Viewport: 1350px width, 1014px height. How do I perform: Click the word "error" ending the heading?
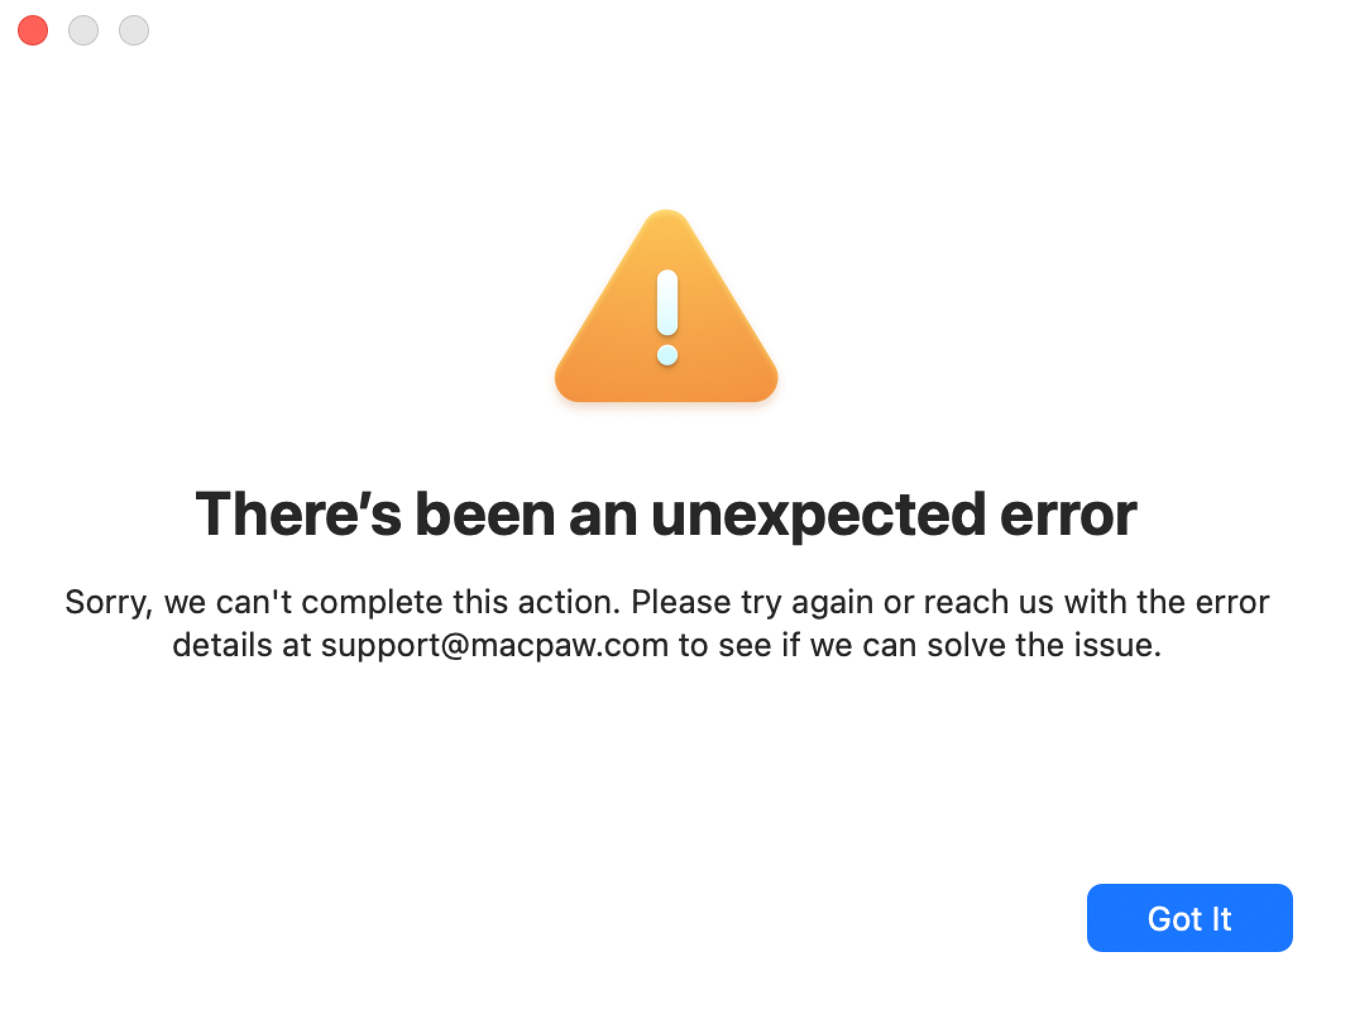(x=1068, y=515)
